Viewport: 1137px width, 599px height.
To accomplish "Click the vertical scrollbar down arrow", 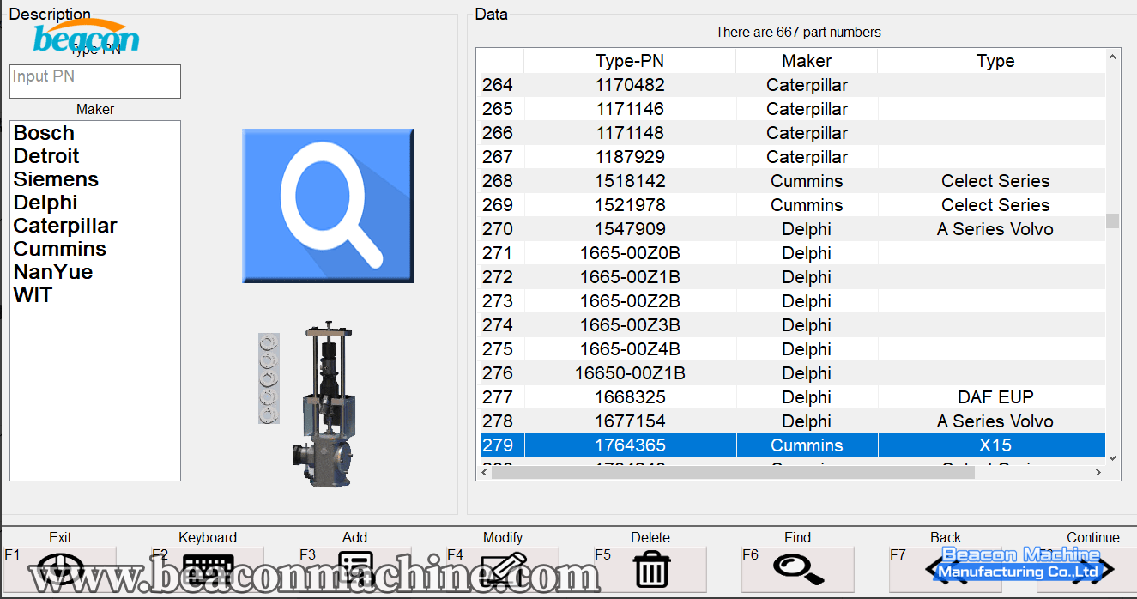I will (x=1113, y=459).
